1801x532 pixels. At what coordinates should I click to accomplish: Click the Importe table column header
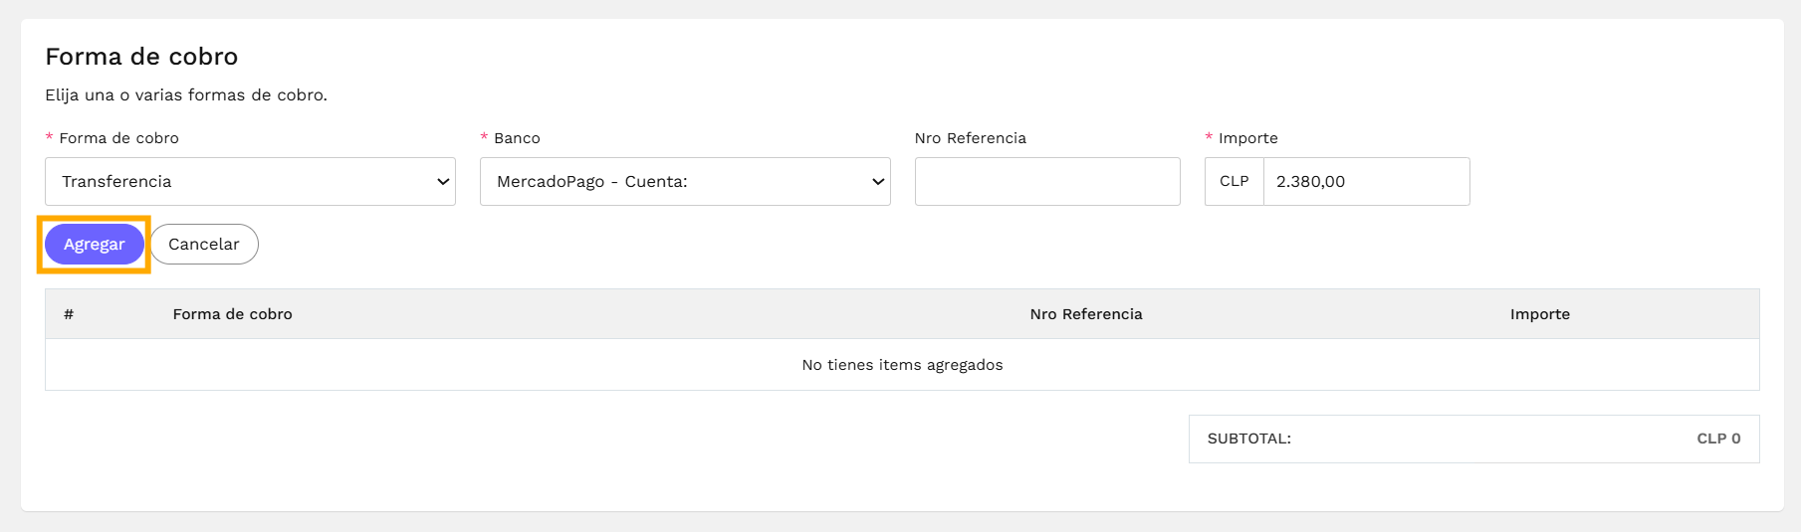click(1540, 314)
